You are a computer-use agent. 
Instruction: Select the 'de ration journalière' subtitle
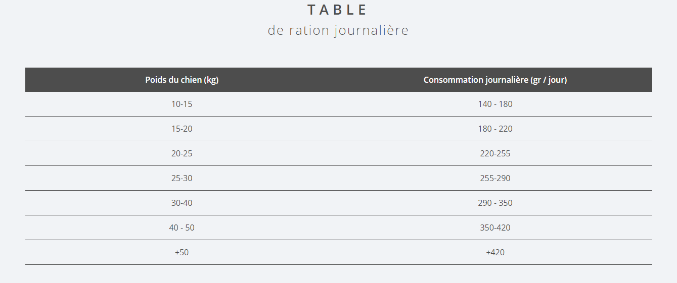(338, 30)
